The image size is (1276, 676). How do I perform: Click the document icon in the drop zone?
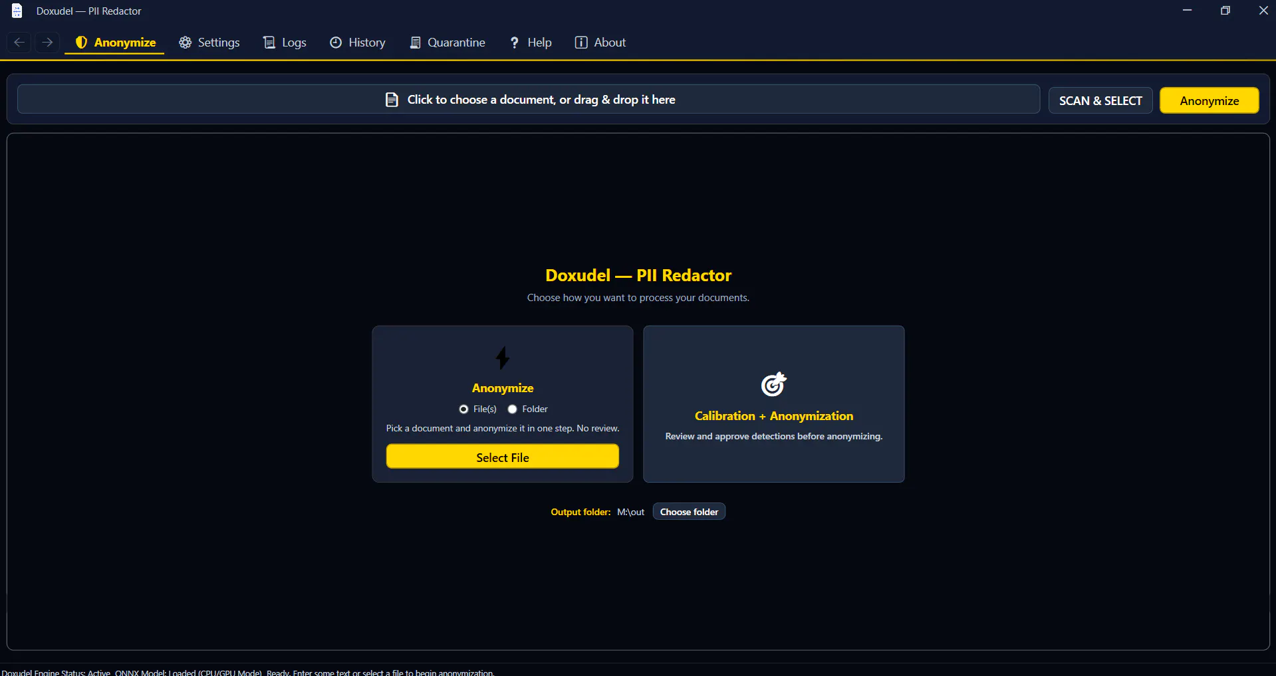(392, 100)
